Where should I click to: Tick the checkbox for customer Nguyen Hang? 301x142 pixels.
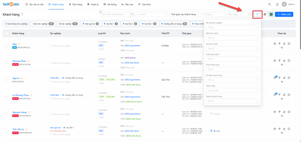[x=7, y=114]
